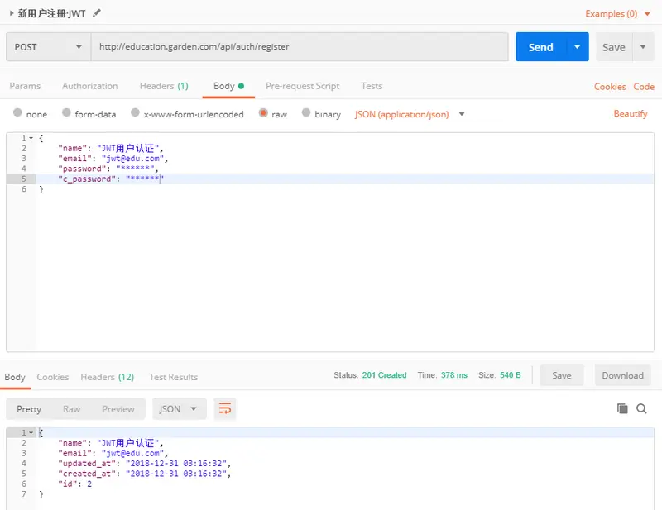Switch response view to Preview
662x510 pixels.
[118, 409]
